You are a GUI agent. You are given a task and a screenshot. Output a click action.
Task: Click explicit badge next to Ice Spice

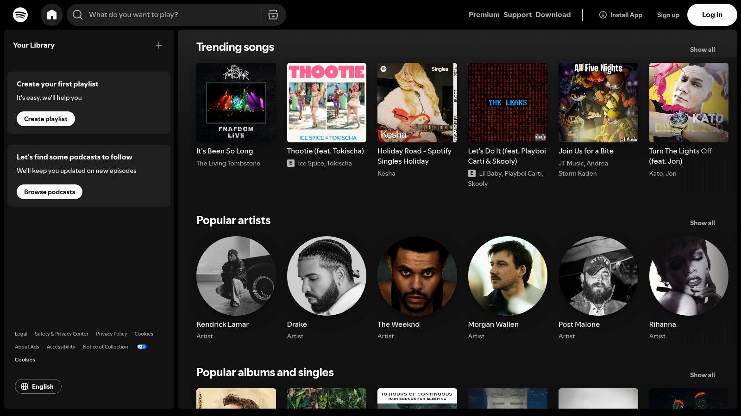pyautogui.click(x=291, y=163)
